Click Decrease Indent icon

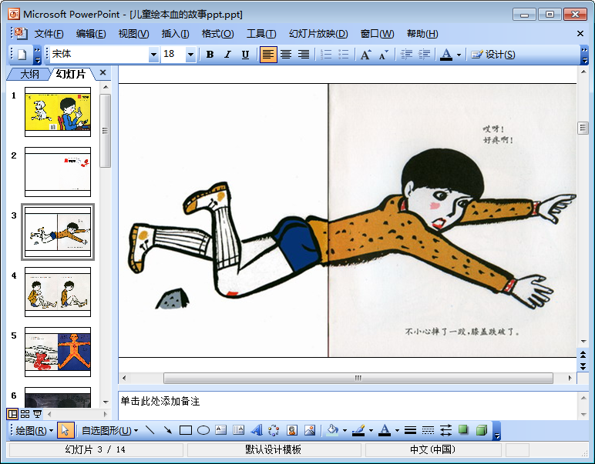[x=406, y=55]
